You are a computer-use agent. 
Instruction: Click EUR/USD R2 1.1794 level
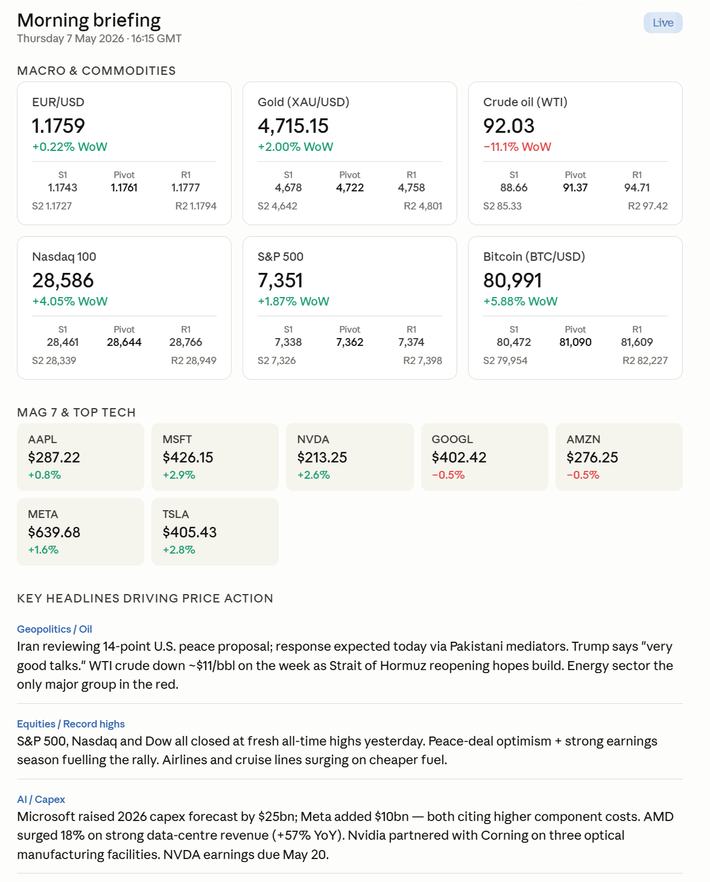pos(195,206)
